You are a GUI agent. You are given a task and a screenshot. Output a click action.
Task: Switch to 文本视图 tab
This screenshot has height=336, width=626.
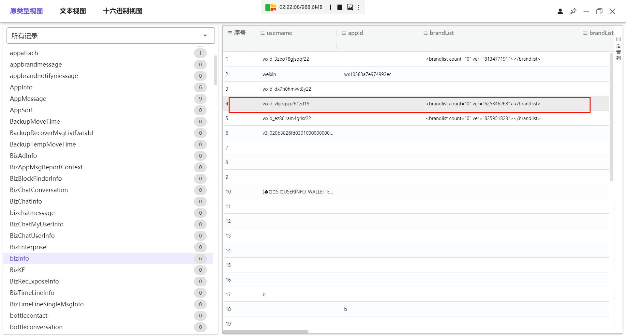[73, 11]
